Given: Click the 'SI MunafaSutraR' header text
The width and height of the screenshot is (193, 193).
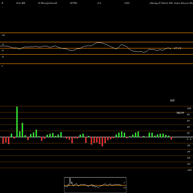Looking at the screenshot, I should tap(47, 3).
